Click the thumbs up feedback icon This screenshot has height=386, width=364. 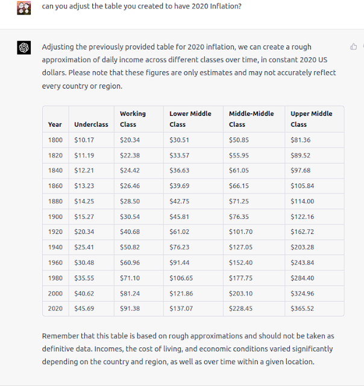(x=353, y=46)
